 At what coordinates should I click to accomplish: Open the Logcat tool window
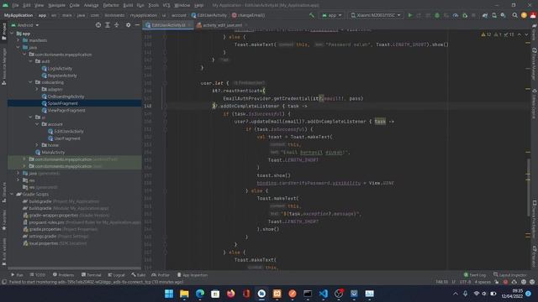(x=117, y=275)
